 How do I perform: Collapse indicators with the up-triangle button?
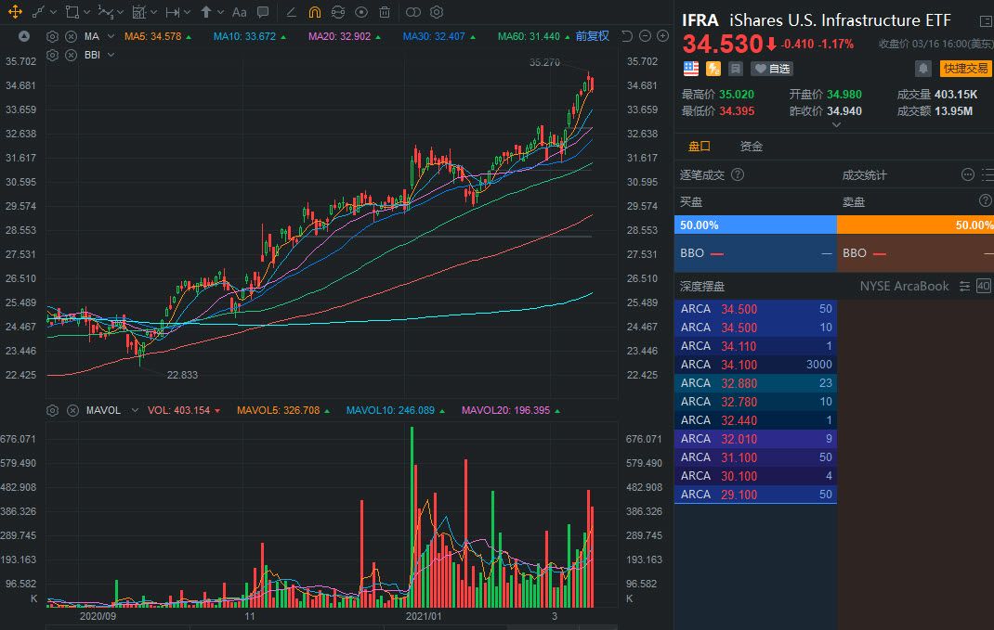(x=24, y=36)
